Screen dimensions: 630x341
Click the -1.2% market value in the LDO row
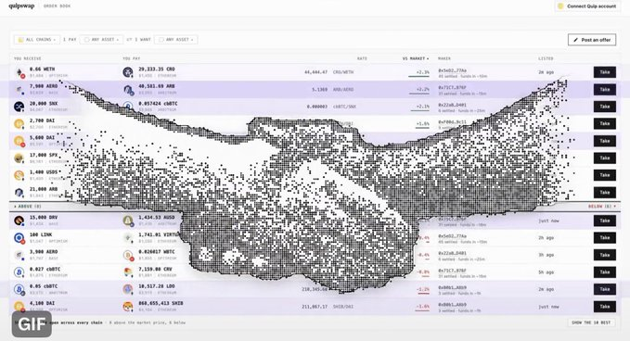coord(423,290)
